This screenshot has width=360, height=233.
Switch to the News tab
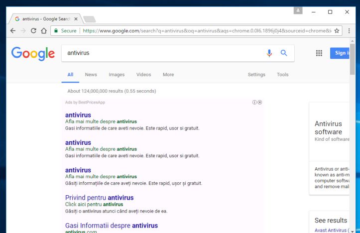(91, 75)
